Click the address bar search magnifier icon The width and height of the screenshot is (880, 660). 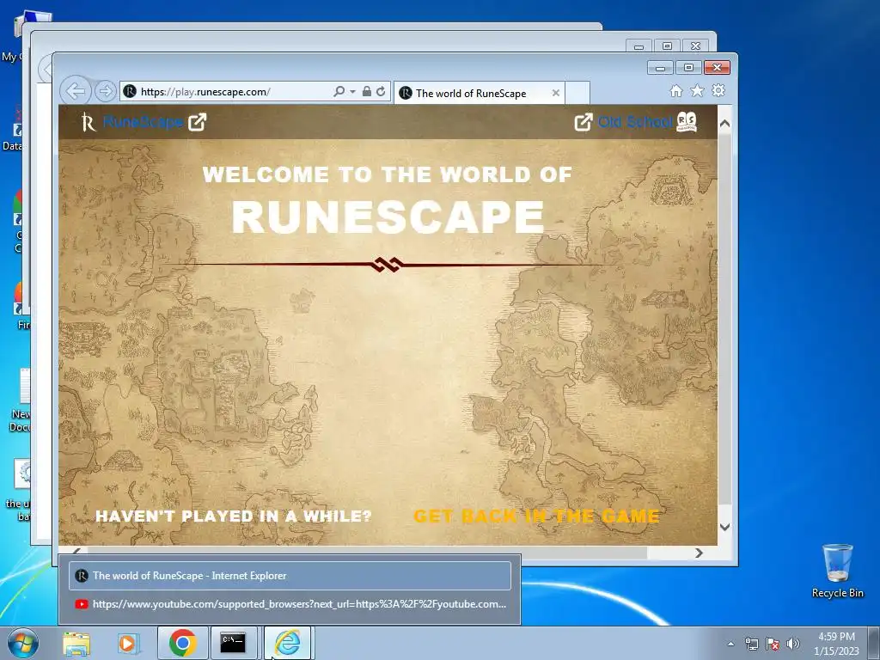click(x=339, y=91)
